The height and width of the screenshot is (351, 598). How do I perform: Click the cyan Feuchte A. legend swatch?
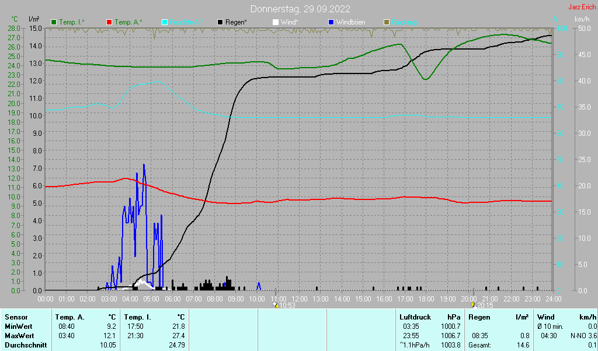[x=165, y=23]
